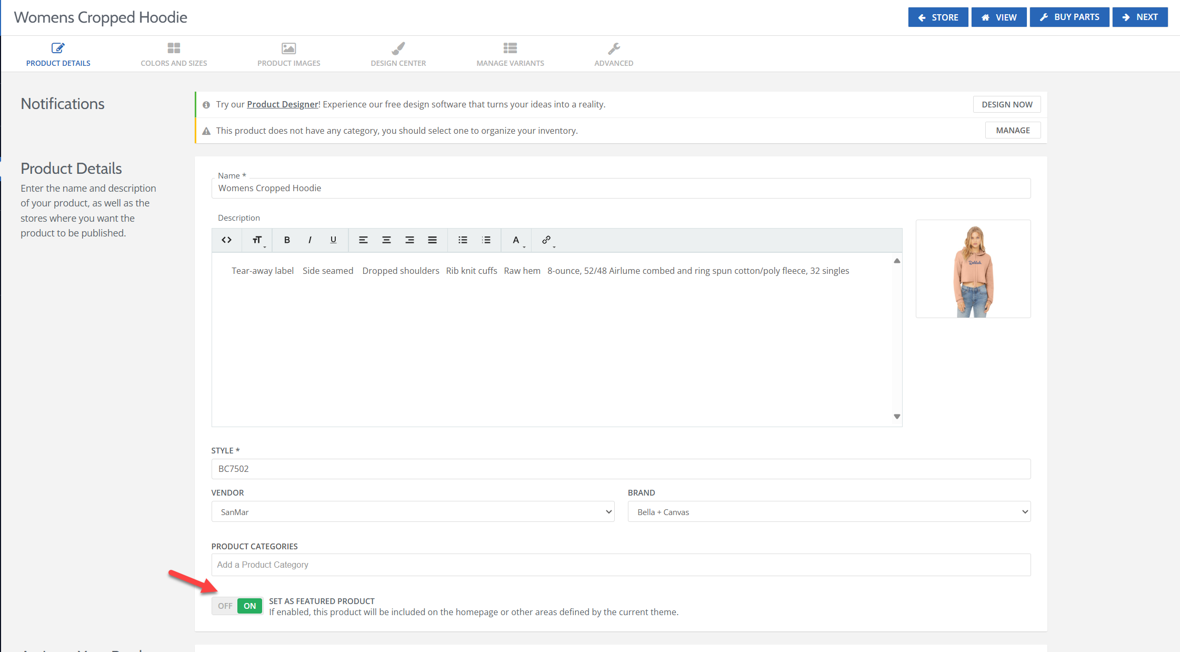Expand the Brand dropdown Bella + Canvas
1180x652 pixels.
pos(828,512)
